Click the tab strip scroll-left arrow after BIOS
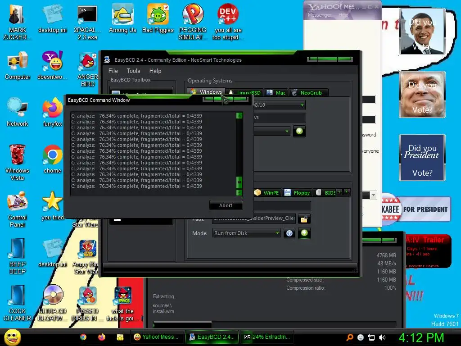Viewport: 461px width, 346px height. pos(339,192)
